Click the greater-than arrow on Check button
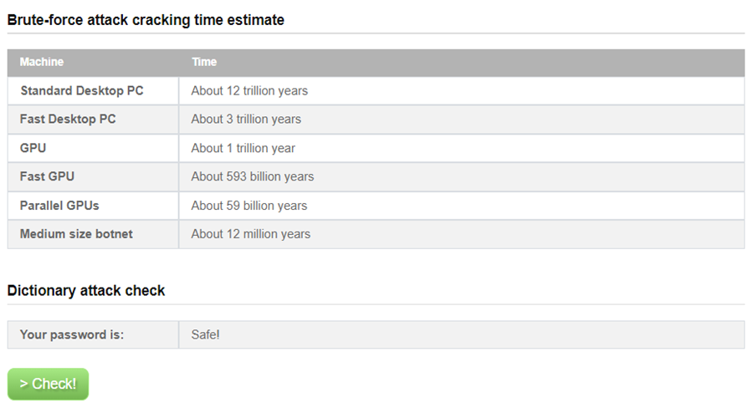This screenshot has height=418, width=753. point(23,384)
